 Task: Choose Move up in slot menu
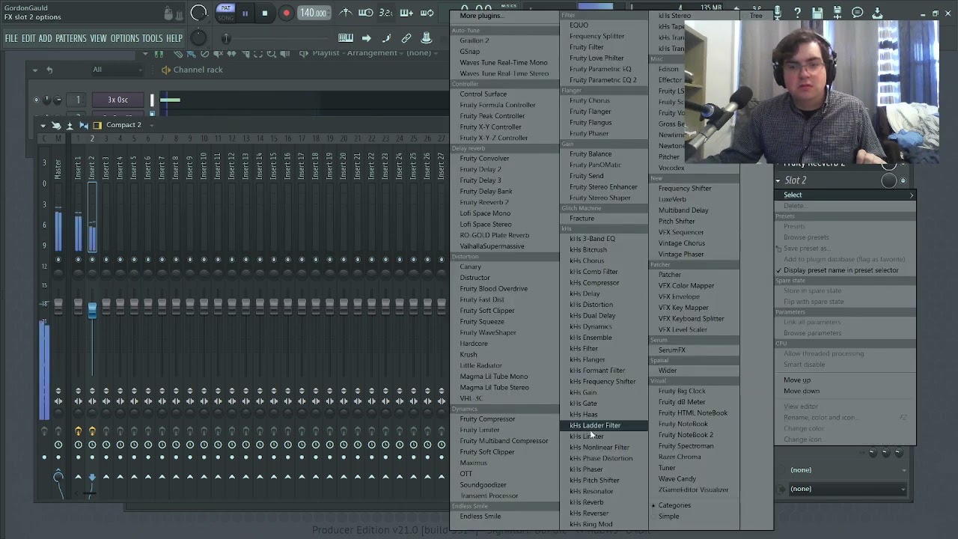[x=797, y=380]
